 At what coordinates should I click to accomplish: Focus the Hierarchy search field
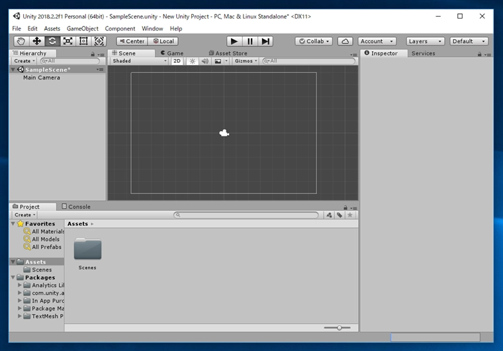[70, 61]
